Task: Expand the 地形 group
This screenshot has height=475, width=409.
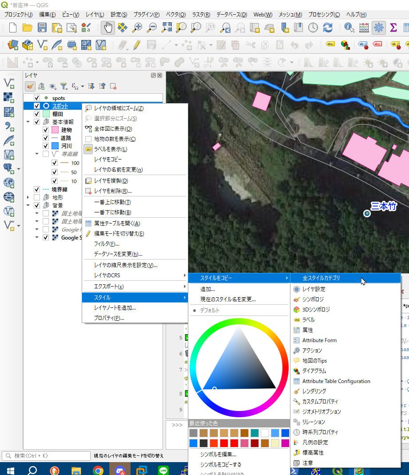Action: pos(28,197)
